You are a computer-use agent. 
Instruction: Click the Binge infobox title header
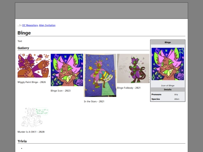pos(168,42)
